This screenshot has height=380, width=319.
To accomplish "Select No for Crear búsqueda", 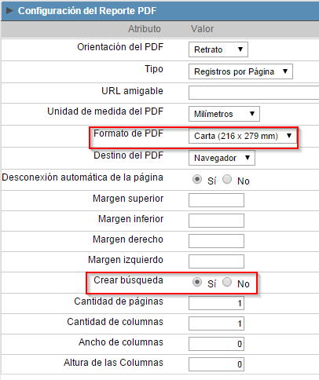I will pos(227,282).
